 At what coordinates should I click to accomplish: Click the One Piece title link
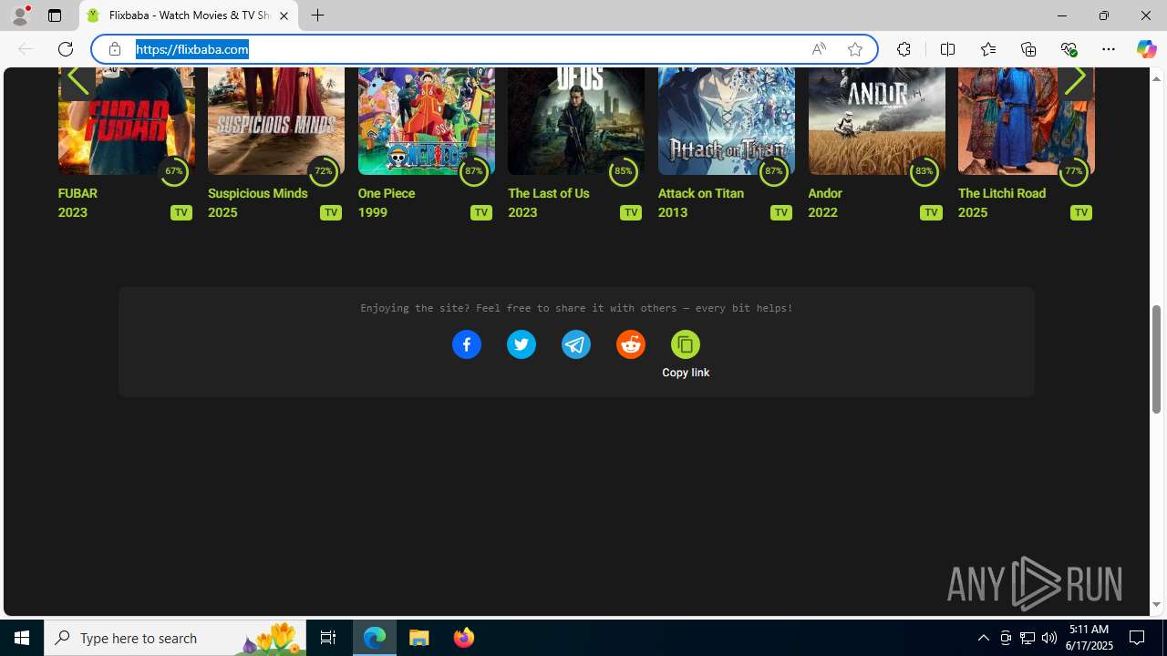point(387,193)
